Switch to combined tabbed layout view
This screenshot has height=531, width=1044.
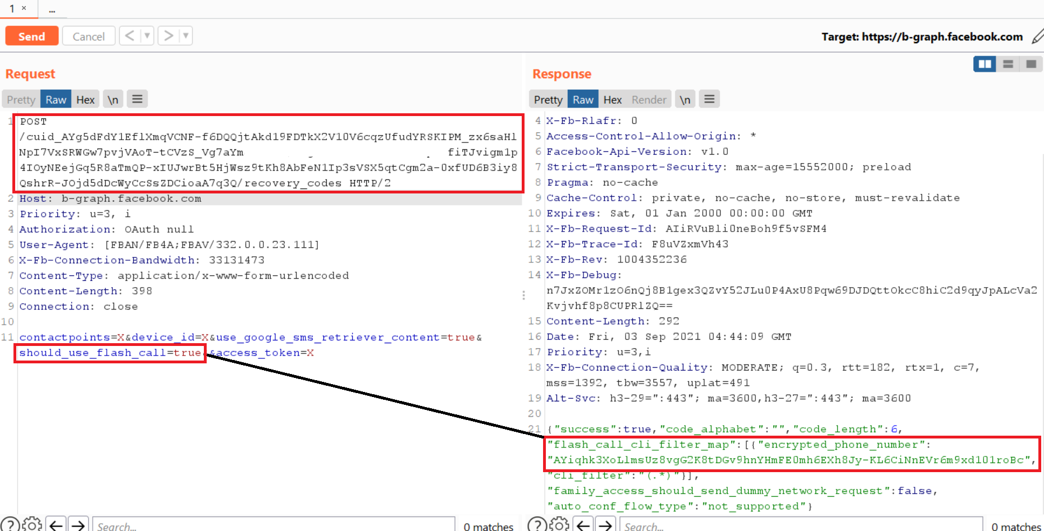(x=1031, y=64)
